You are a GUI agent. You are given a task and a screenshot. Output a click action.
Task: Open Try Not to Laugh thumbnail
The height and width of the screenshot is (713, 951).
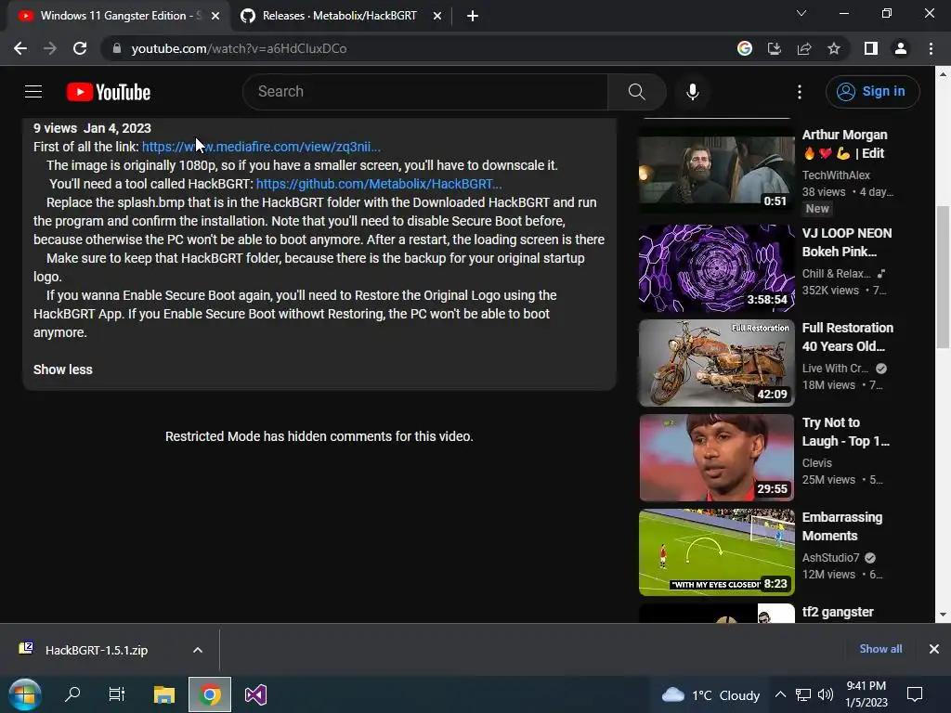[716, 458]
